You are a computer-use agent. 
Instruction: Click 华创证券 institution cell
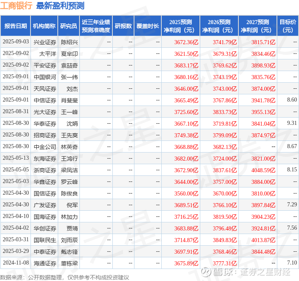click(45, 228)
